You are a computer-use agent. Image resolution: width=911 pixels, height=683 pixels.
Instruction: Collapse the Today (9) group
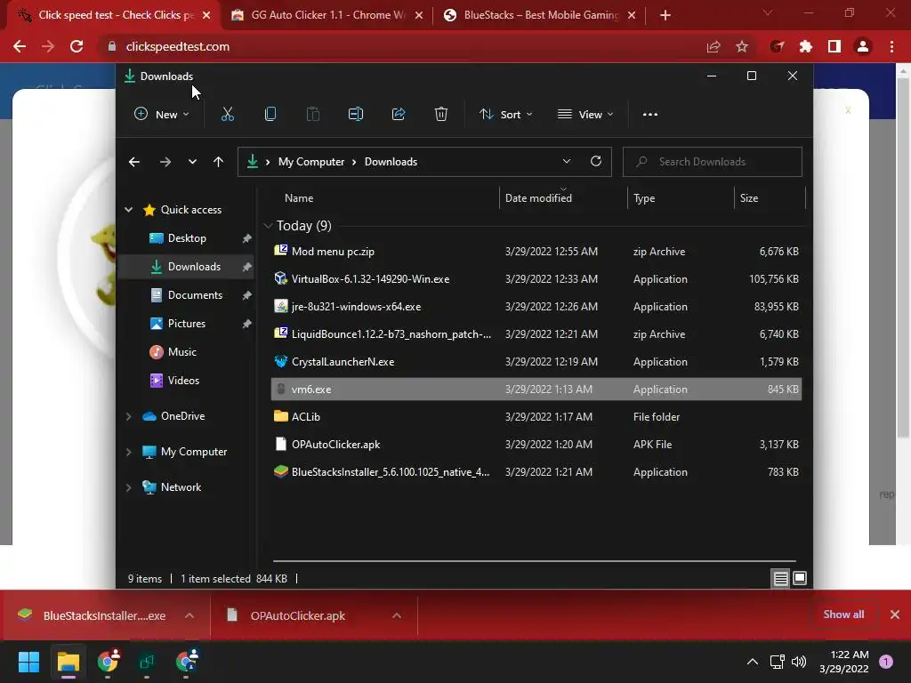268,225
